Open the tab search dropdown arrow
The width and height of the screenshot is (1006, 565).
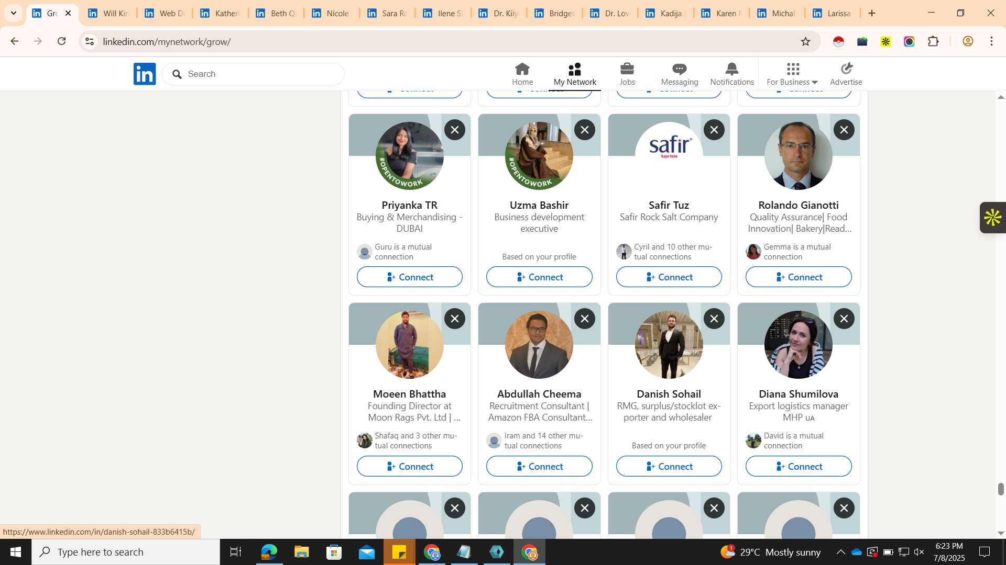(x=14, y=13)
